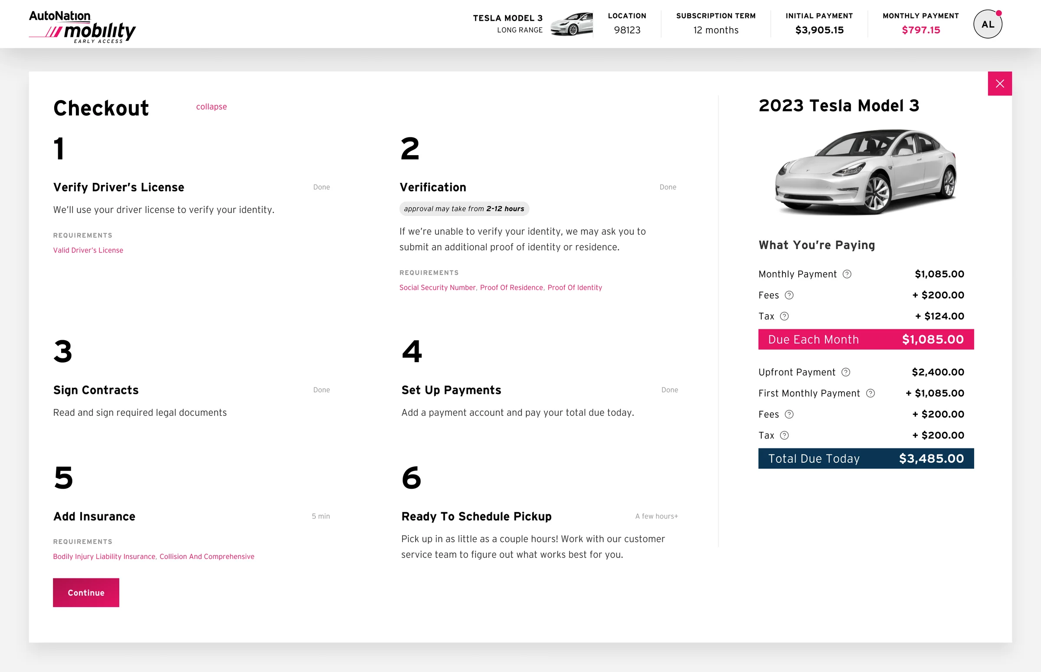
Task: Click TESLA MODEL 3 LONG RANGE header label
Action: pyautogui.click(x=507, y=24)
